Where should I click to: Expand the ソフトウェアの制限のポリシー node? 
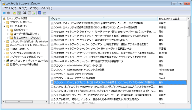pyautogui.click(x=4, y=53)
